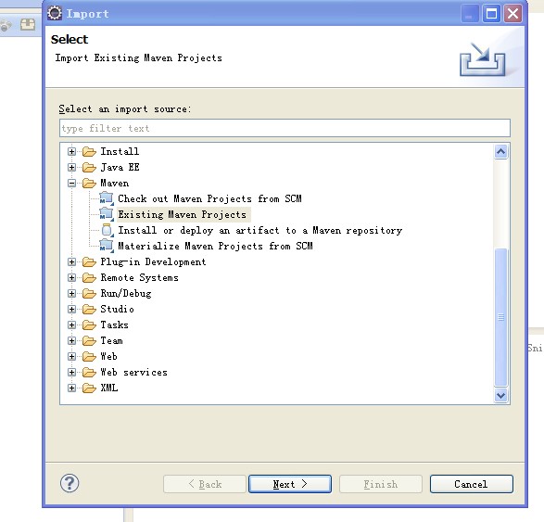
Task: Expand the Plug-in Development node
Action: point(71,262)
